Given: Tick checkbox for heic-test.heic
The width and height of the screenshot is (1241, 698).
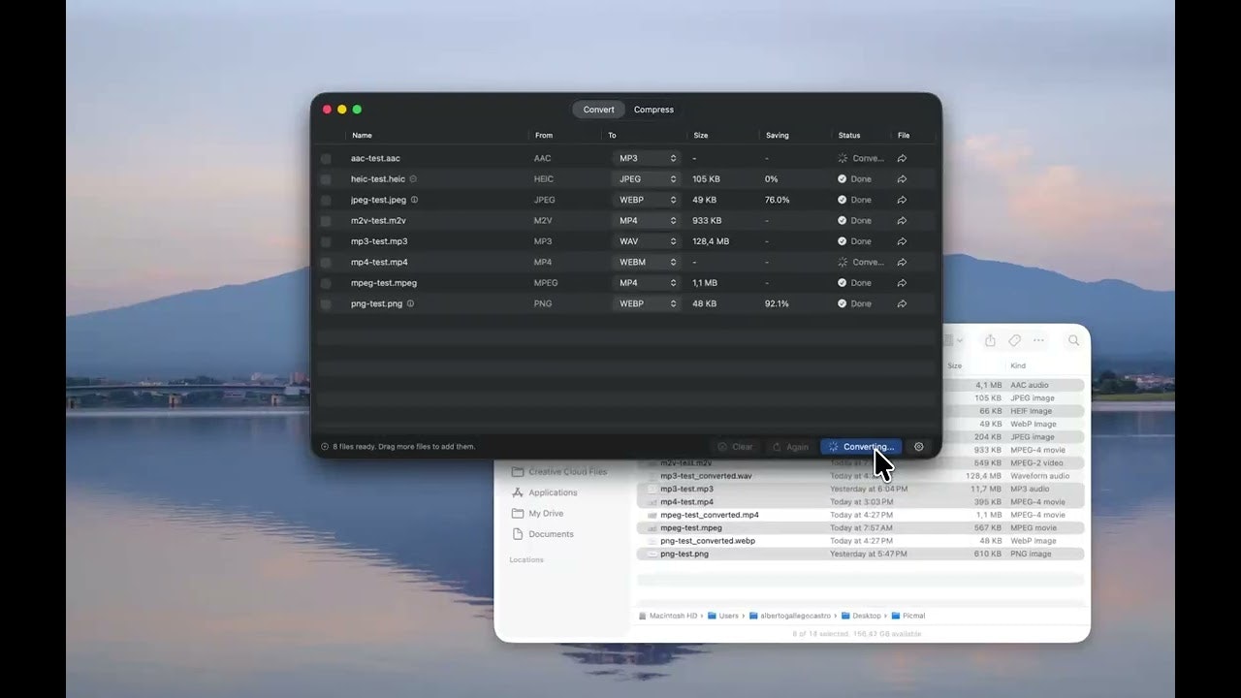Looking at the screenshot, I should [x=326, y=179].
